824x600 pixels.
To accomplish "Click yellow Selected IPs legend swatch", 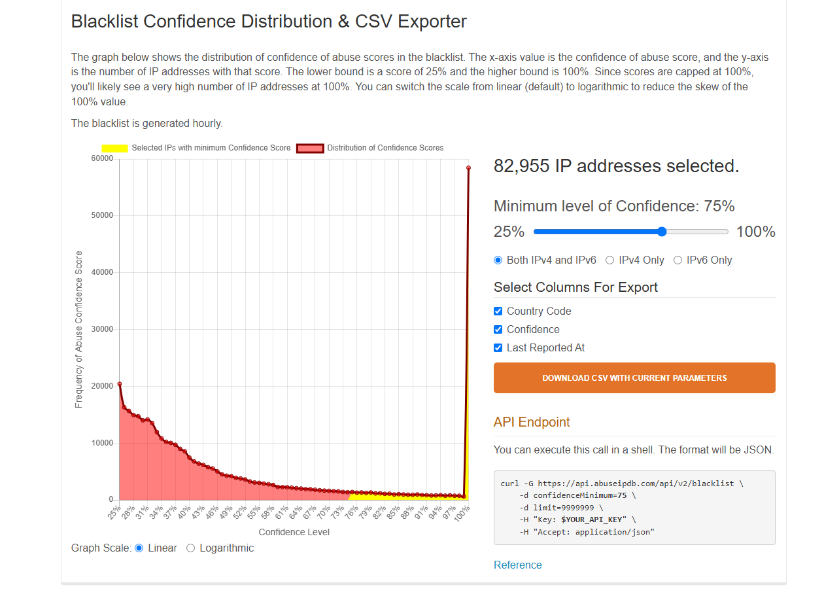I will (x=114, y=149).
